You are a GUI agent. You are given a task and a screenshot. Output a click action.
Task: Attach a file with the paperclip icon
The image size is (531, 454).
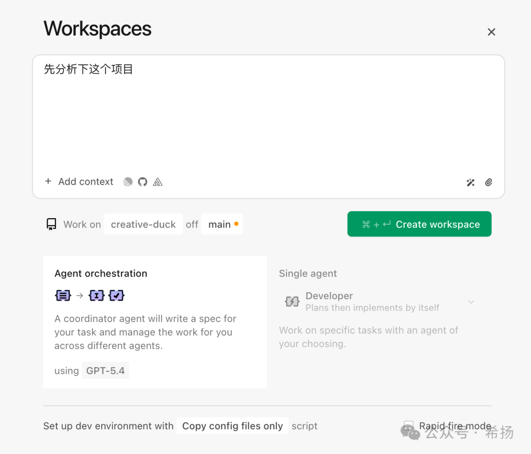coord(489,182)
